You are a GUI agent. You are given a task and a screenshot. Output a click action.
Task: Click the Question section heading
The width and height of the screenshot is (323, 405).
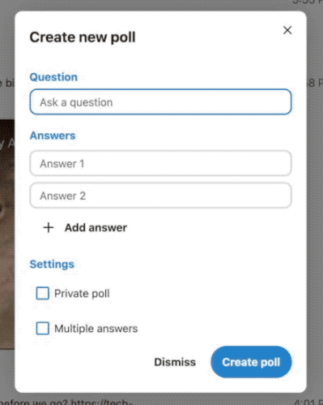click(53, 77)
